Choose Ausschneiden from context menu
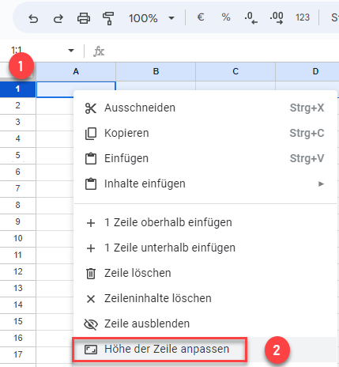This screenshot has height=367, width=339. point(205,108)
